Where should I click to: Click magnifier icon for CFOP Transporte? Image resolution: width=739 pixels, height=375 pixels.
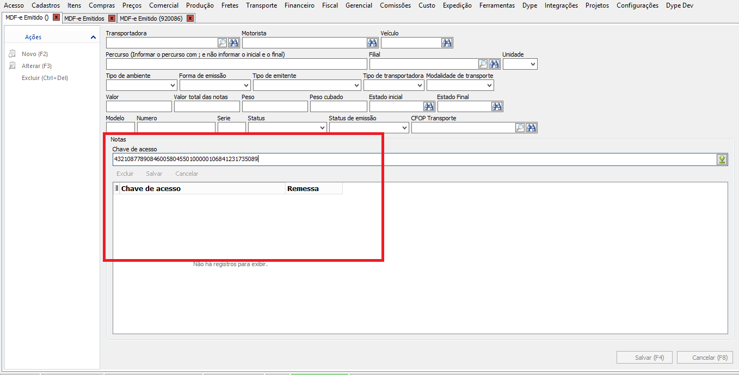520,127
